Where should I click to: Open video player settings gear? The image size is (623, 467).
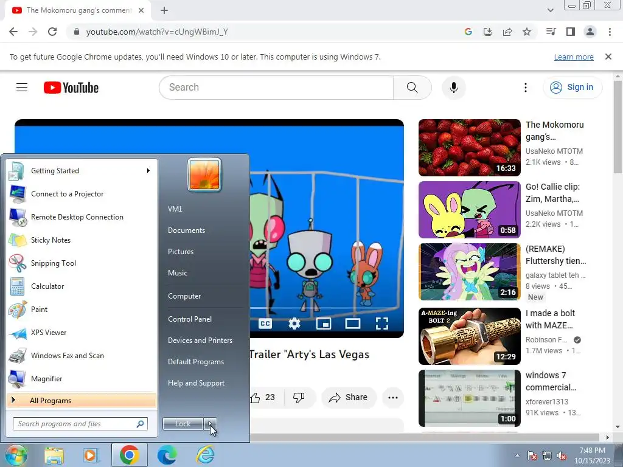[294, 323]
